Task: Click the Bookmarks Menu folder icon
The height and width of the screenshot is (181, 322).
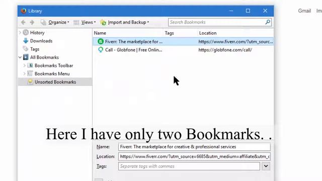Action: (x=30, y=73)
